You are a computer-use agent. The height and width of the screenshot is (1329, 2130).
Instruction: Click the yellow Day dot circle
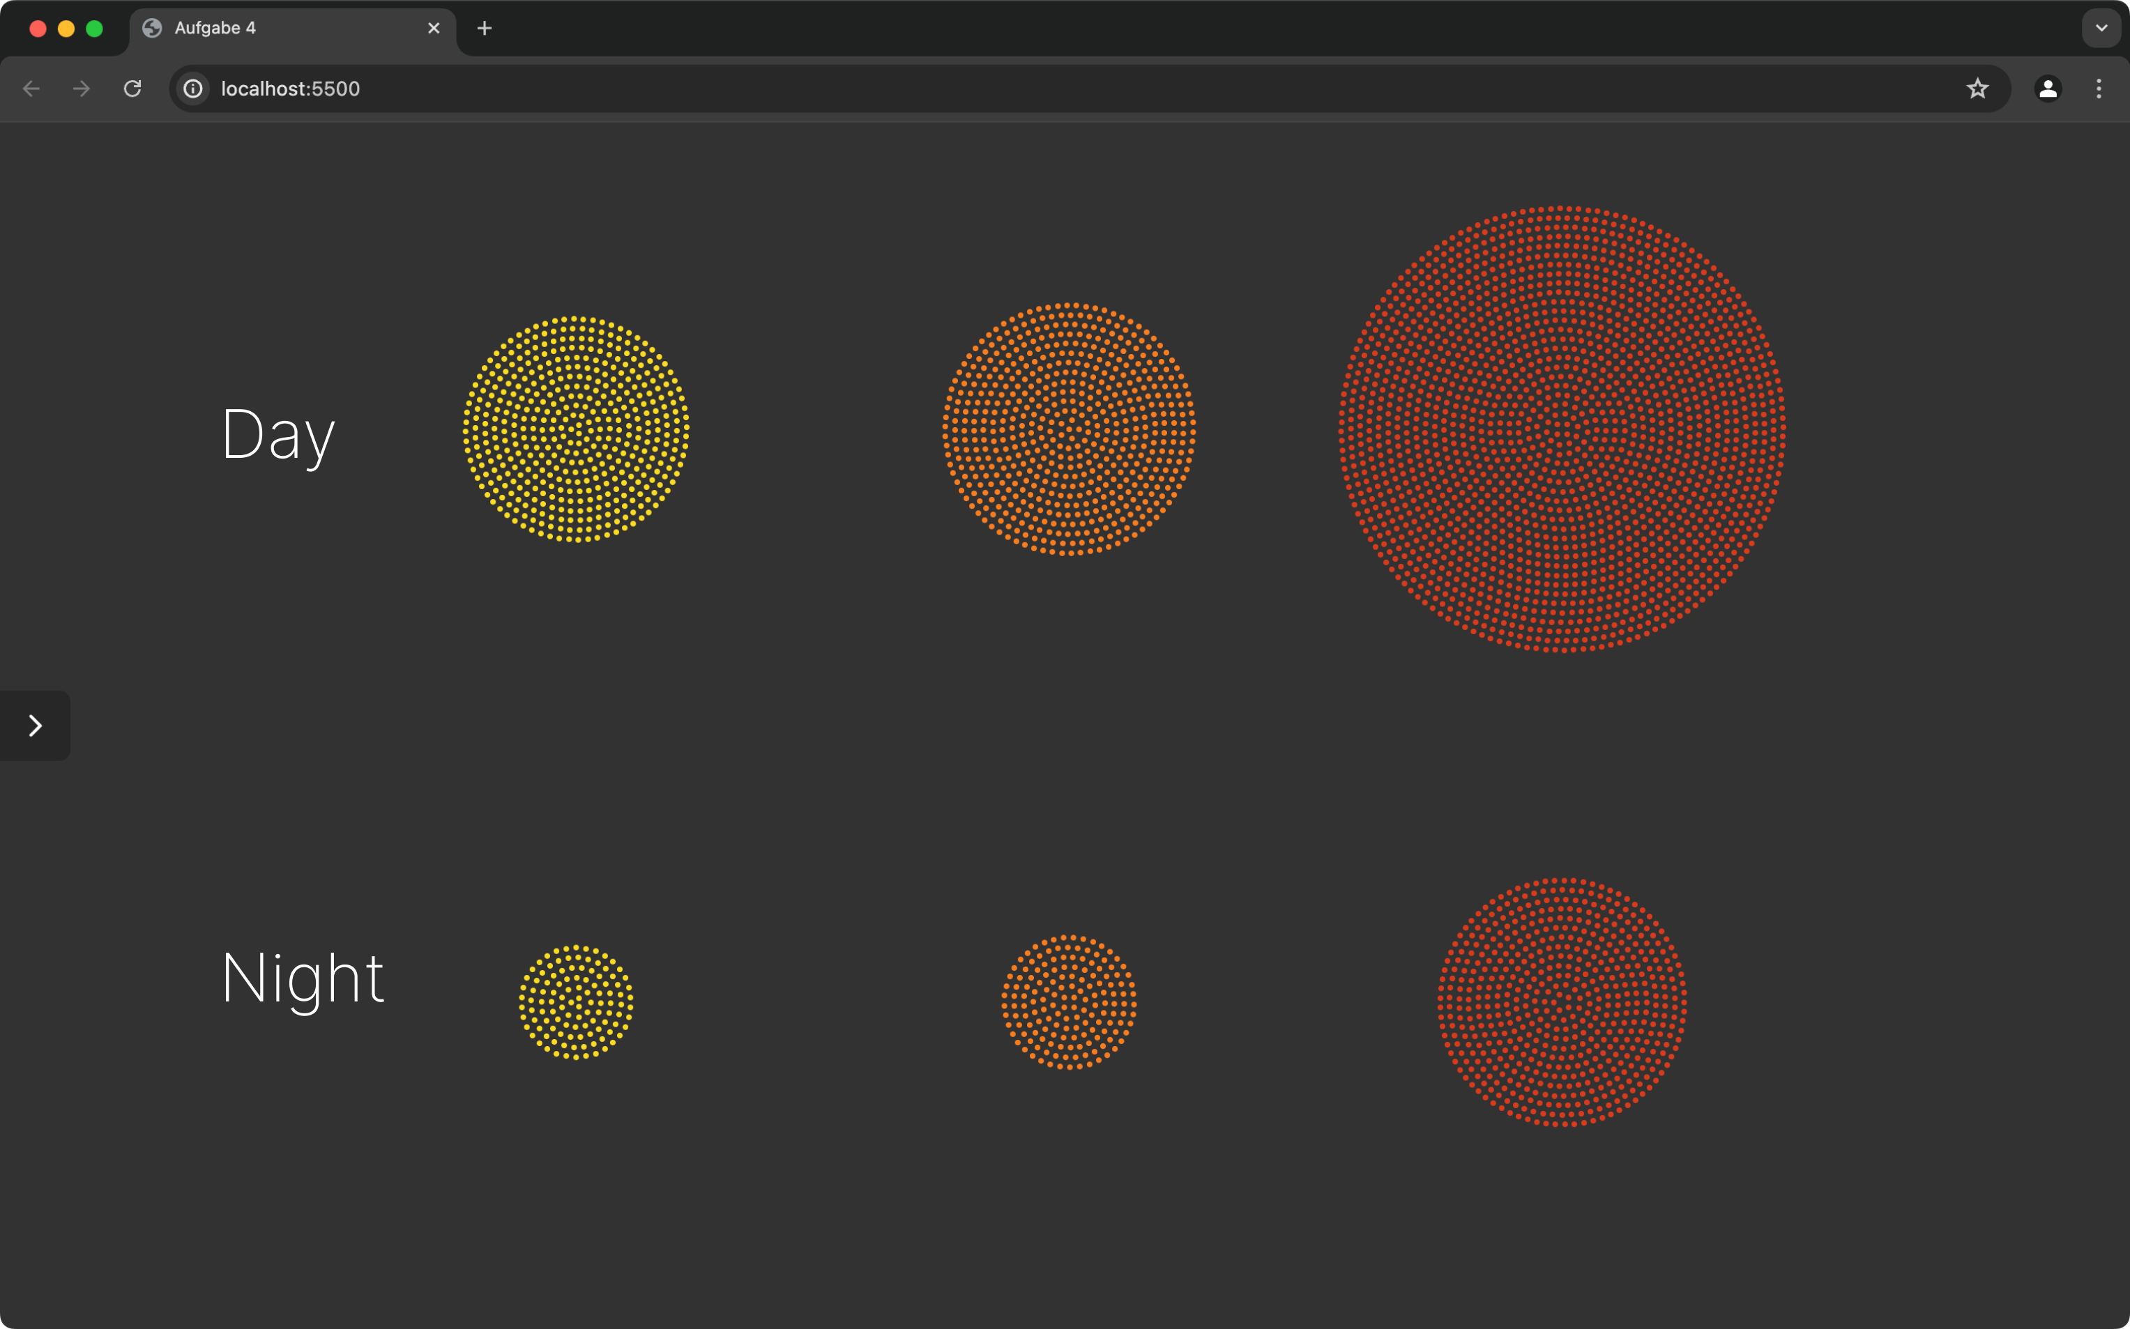(x=576, y=429)
